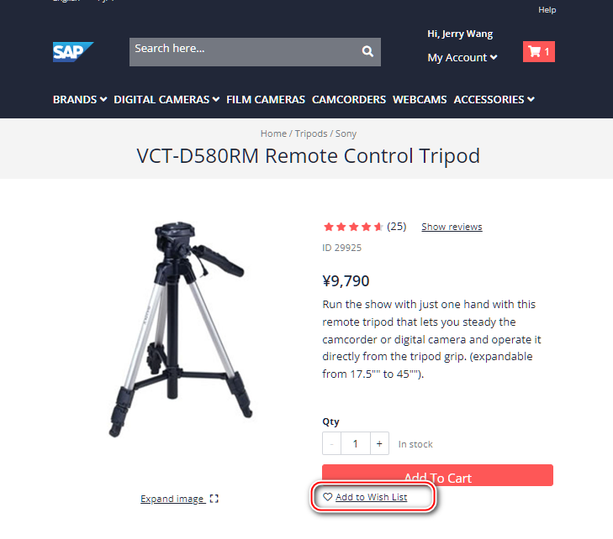Open the WEBCAMS category
613x539 pixels.
click(420, 100)
